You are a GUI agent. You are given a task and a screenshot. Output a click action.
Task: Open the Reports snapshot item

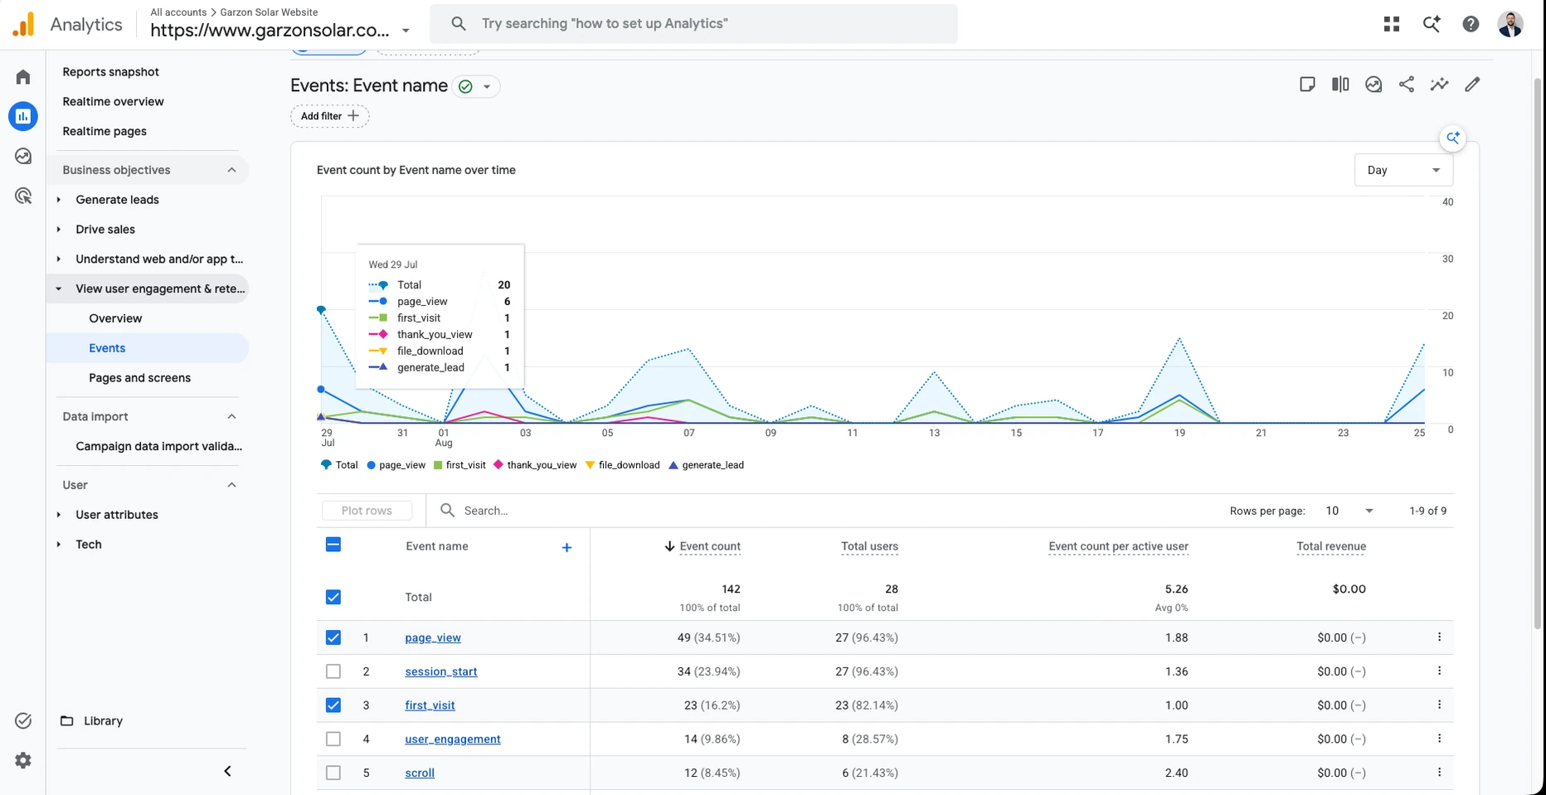tap(111, 72)
